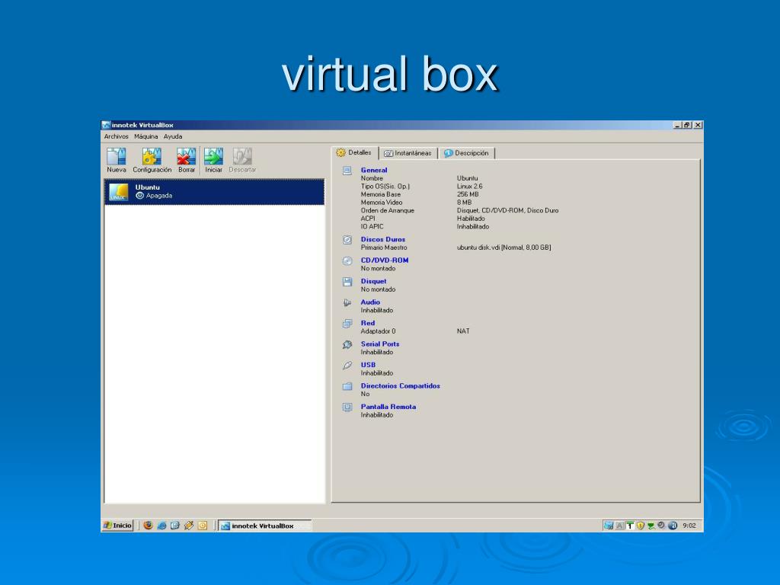Screen dimensions: 780x585
Task: Click the yellow shield tray icon
Action: click(x=640, y=526)
